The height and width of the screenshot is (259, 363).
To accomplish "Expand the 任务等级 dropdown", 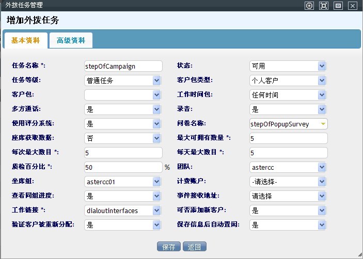I will coord(122,80).
